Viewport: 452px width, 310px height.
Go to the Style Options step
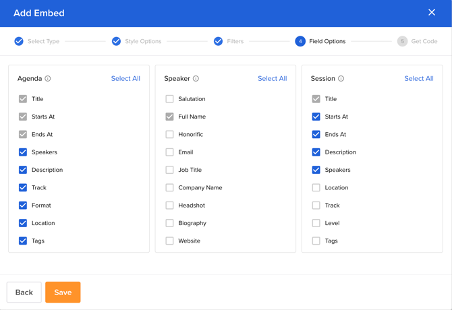136,41
